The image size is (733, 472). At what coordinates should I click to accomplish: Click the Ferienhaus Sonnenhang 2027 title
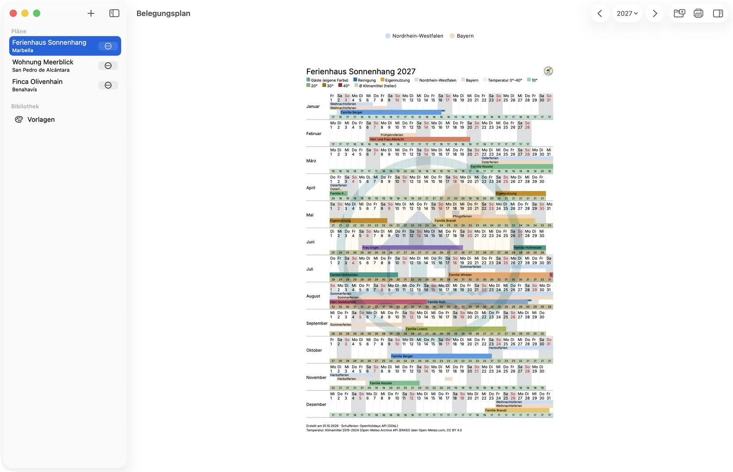point(361,71)
